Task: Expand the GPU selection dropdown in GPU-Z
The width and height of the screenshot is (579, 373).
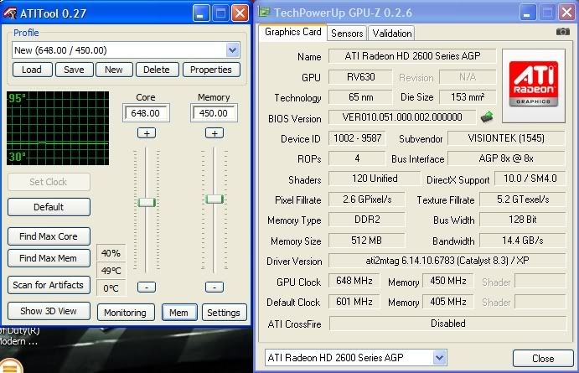Action: coord(439,357)
